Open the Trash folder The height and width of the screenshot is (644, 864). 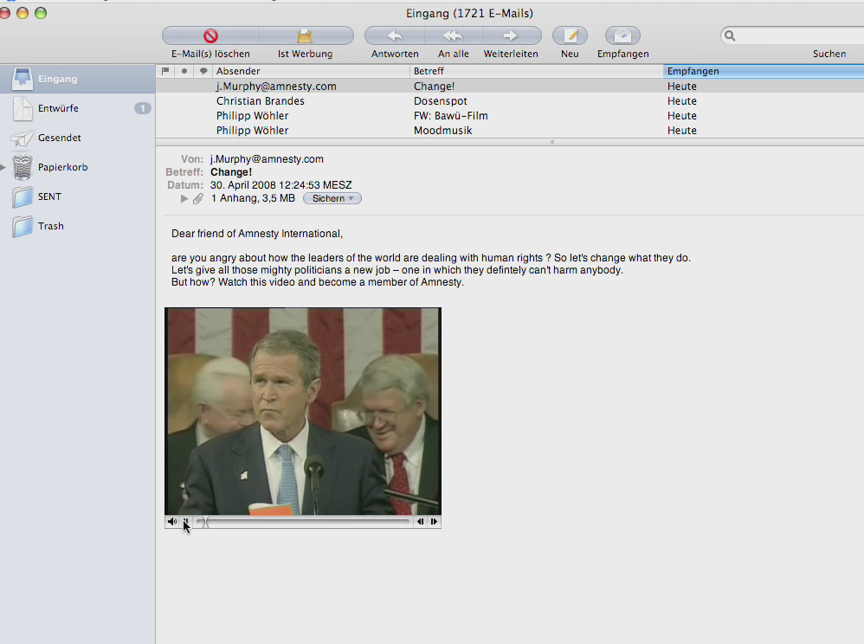(77, 226)
